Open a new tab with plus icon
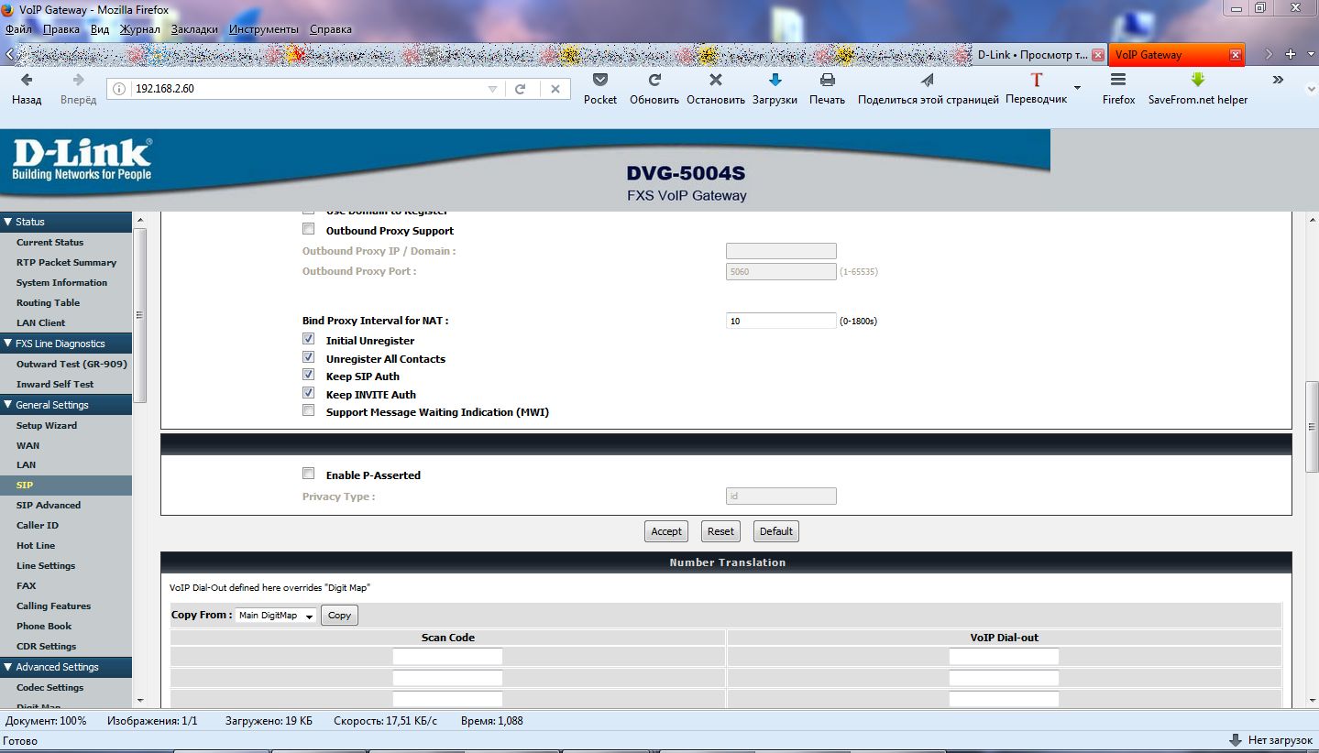Screen dimensions: 1319x753 click(x=1291, y=54)
